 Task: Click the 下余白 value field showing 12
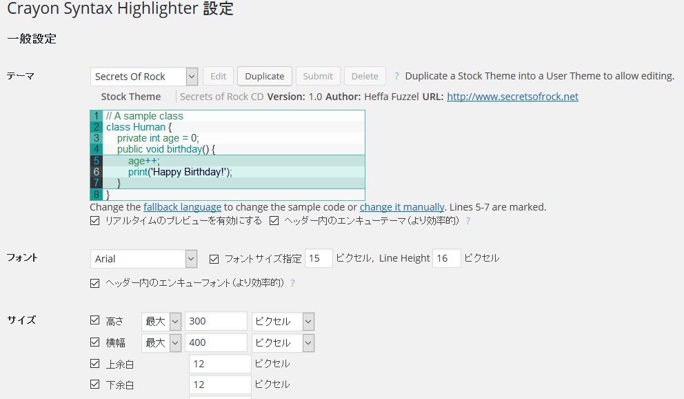click(x=220, y=385)
